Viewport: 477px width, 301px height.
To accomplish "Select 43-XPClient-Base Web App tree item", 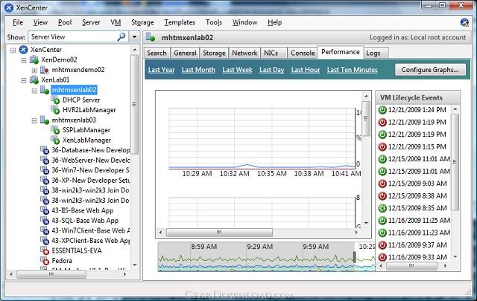I will click(91, 241).
